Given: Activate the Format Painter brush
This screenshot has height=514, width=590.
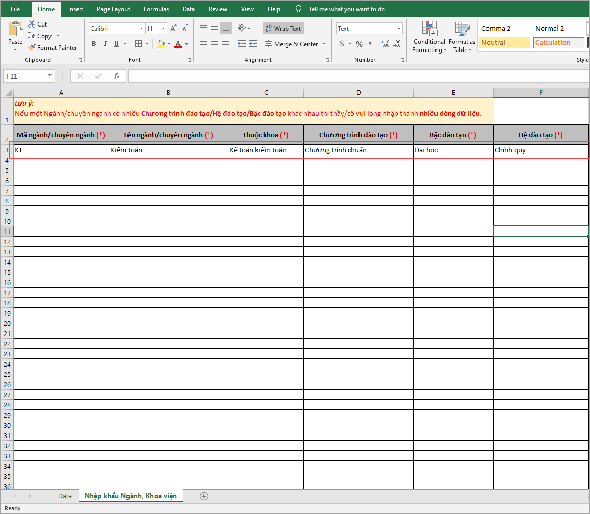Looking at the screenshot, I should (32, 47).
